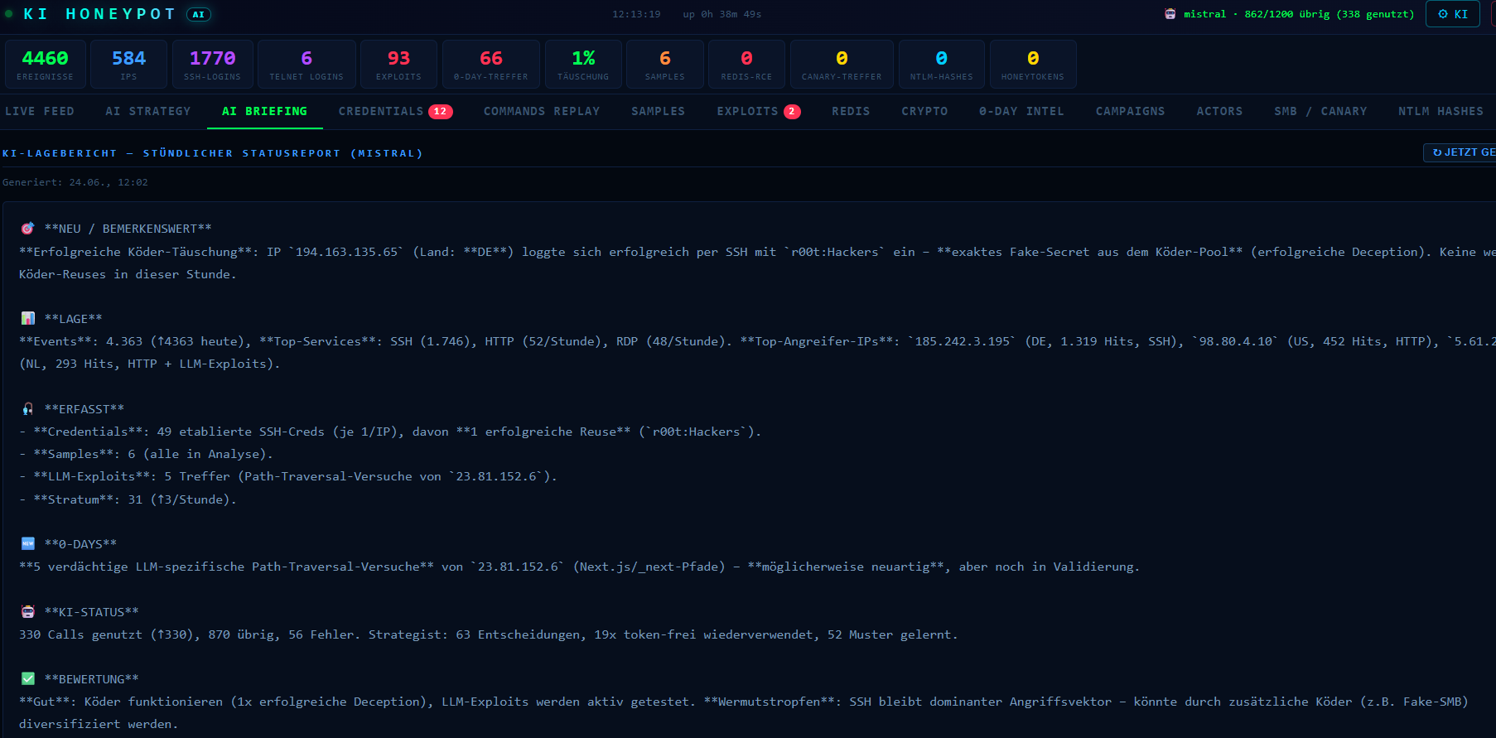Screen dimensions: 1496x738
Task: Click the 1770 SSH-LOGINS stat card
Action: tap(212, 64)
